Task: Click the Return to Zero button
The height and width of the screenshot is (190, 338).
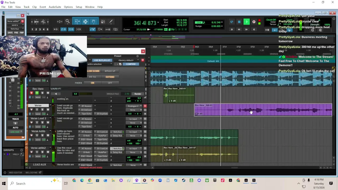Action: pos(232,30)
